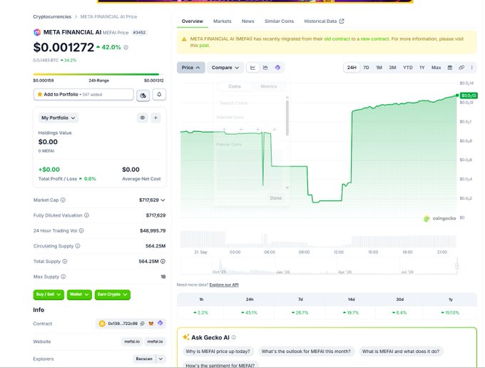This screenshot has width=485, height=368.
Task: Add token to MetaMask via fox icon
Action: pyautogui.click(x=151, y=324)
